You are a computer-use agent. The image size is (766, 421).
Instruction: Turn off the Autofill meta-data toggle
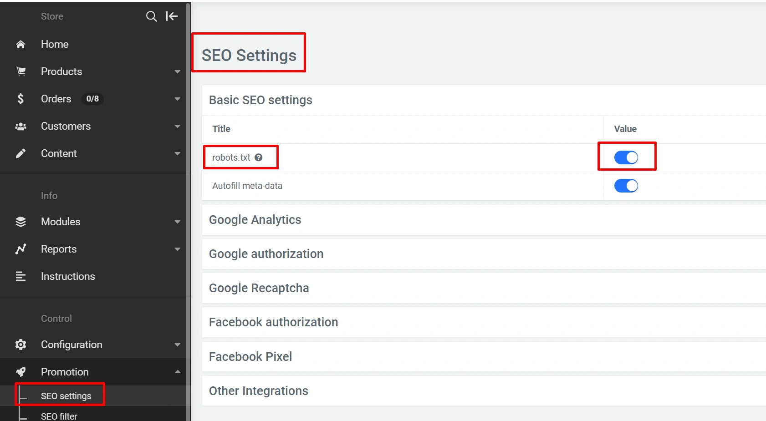point(626,186)
